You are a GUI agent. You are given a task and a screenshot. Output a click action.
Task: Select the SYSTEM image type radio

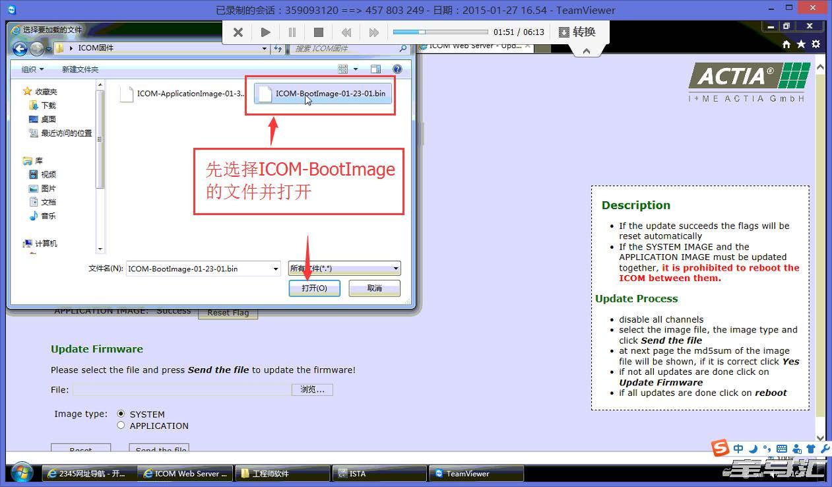coord(121,414)
